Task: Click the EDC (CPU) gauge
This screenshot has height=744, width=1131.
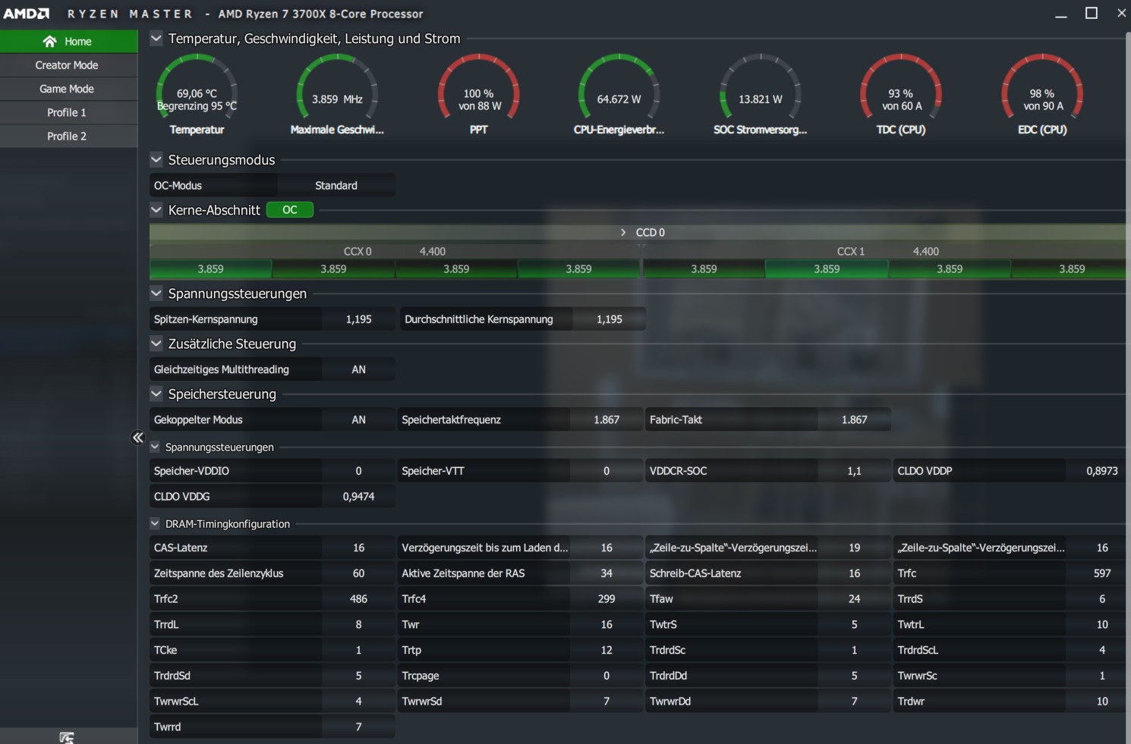Action: tap(1042, 95)
